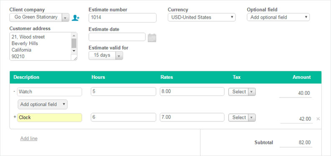Open the top Add optional field dropdown
Screen dimensions: 331x156
tap(278, 17)
